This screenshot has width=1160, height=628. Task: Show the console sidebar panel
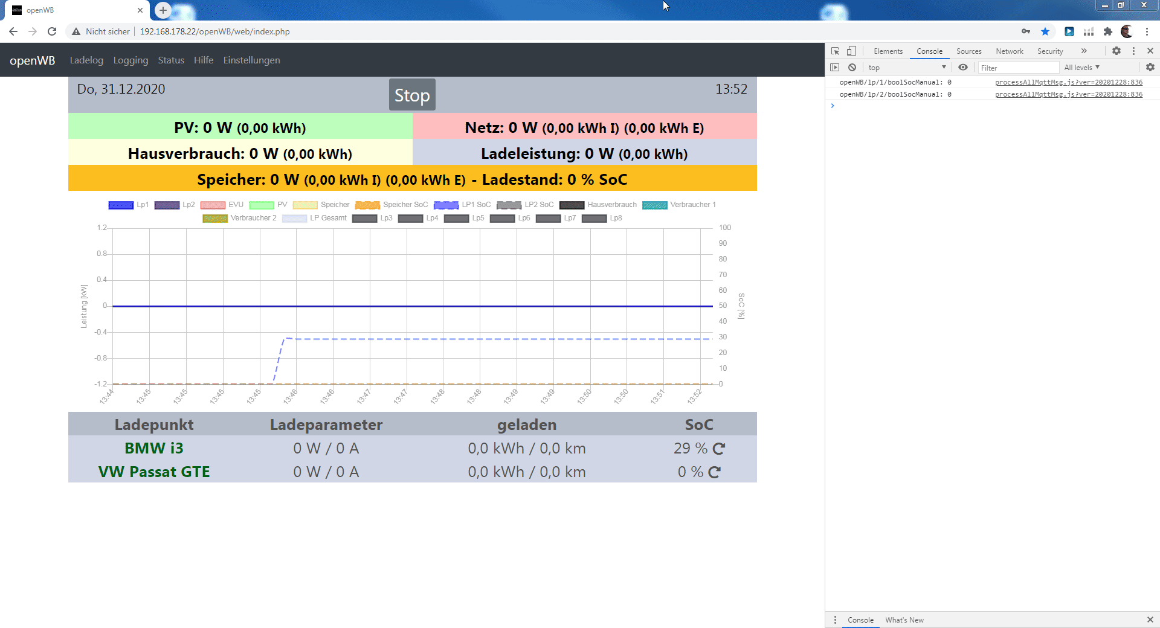pyautogui.click(x=835, y=68)
